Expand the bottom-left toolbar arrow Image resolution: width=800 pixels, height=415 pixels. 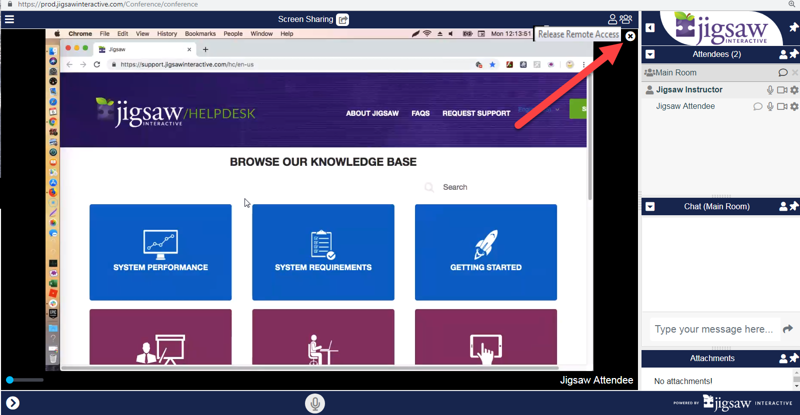coord(12,403)
